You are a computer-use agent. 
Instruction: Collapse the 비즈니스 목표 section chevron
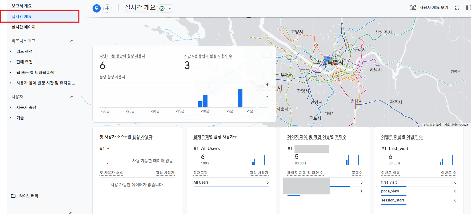(x=72, y=41)
